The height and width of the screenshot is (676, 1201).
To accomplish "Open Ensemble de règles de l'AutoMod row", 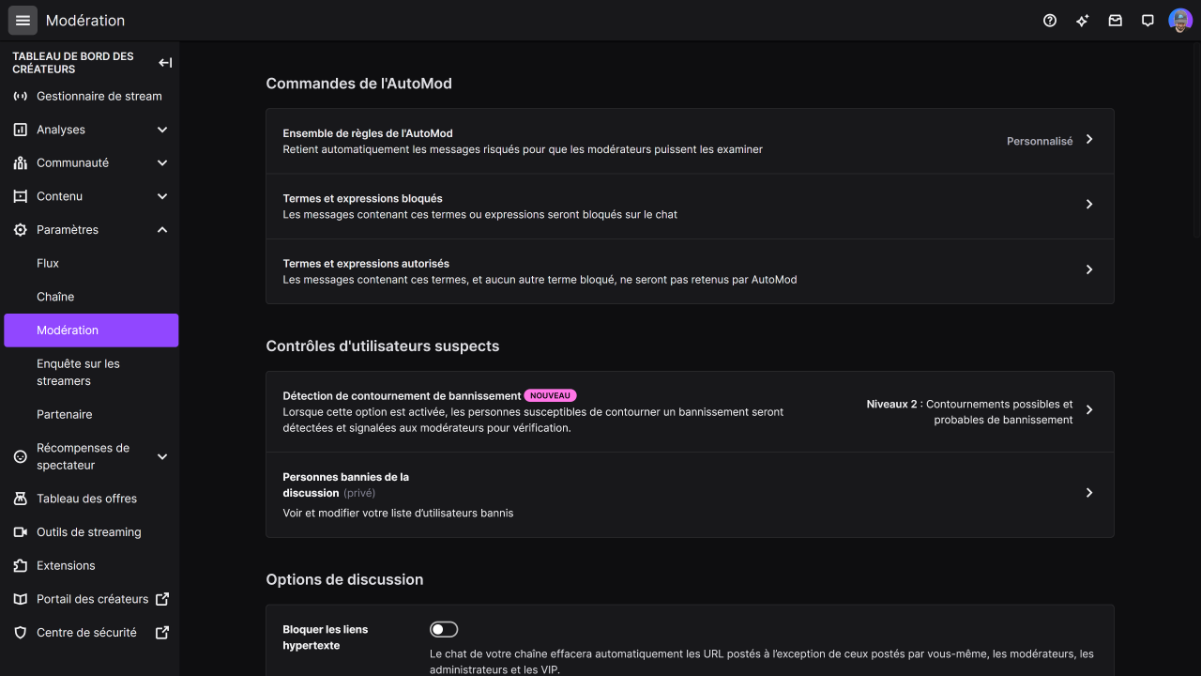I will [x=690, y=141].
